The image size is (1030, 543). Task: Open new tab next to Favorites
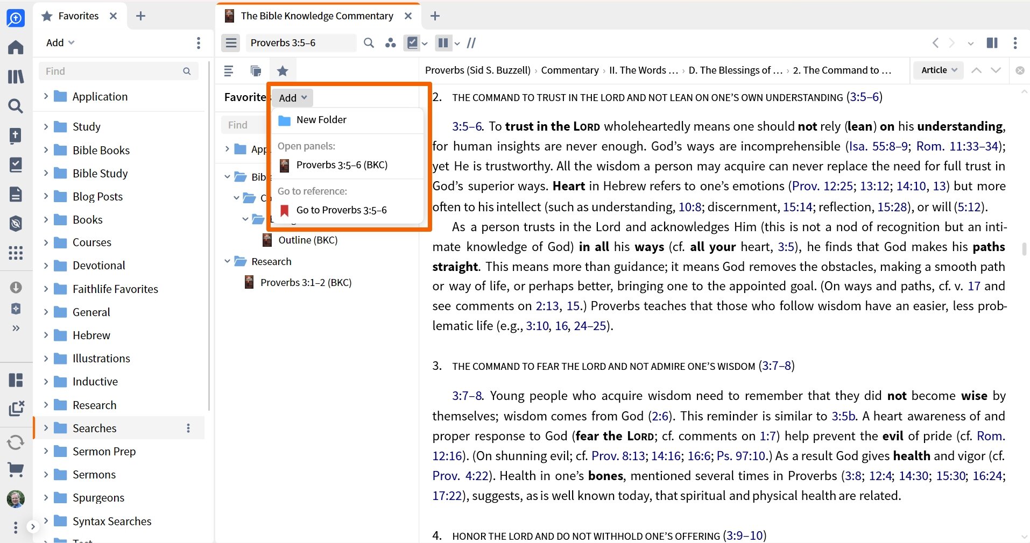141,16
